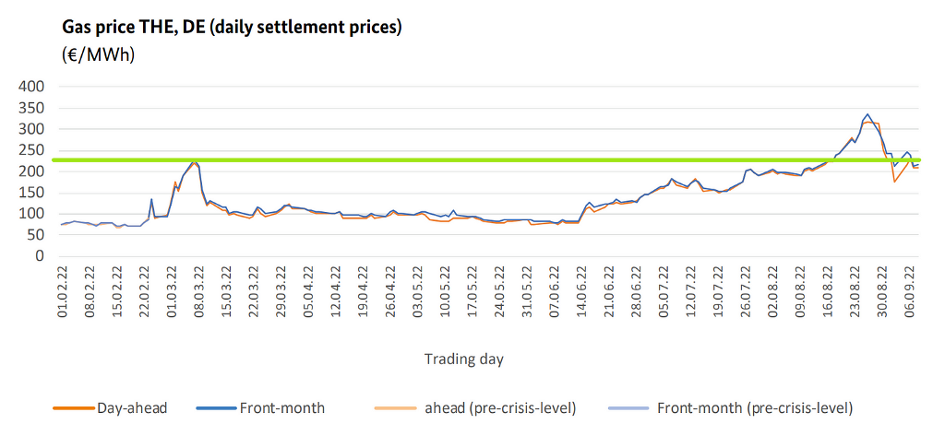Click the green horizontal reference line
The width and height of the screenshot is (945, 436).
461,160
